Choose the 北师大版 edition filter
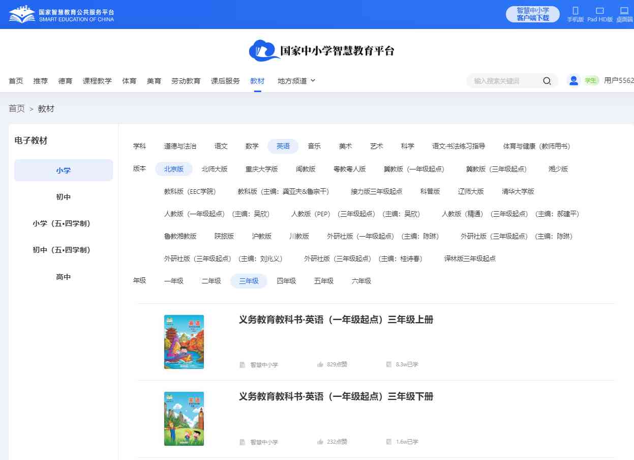This screenshot has width=634, height=460. 215,169
